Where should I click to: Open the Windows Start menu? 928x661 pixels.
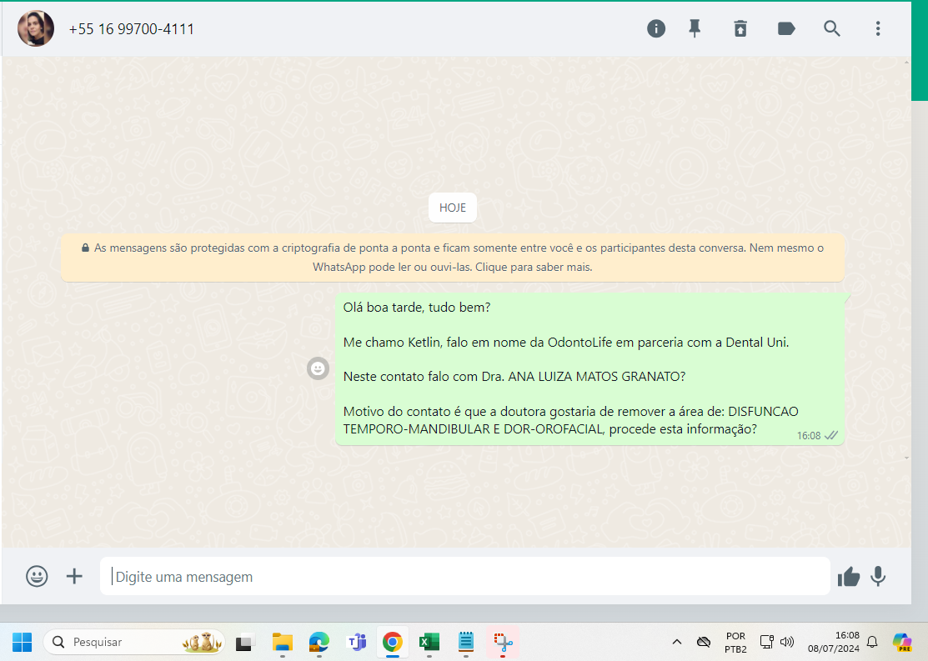click(22, 642)
